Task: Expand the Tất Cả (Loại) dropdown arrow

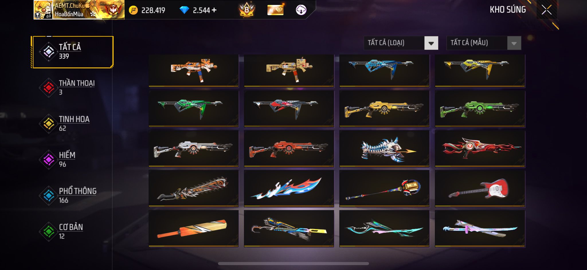Action: 431,43
